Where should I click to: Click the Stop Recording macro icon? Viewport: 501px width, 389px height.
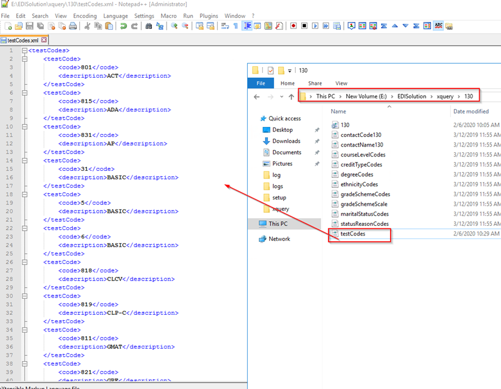pyautogui.click(x=304, y=26)
